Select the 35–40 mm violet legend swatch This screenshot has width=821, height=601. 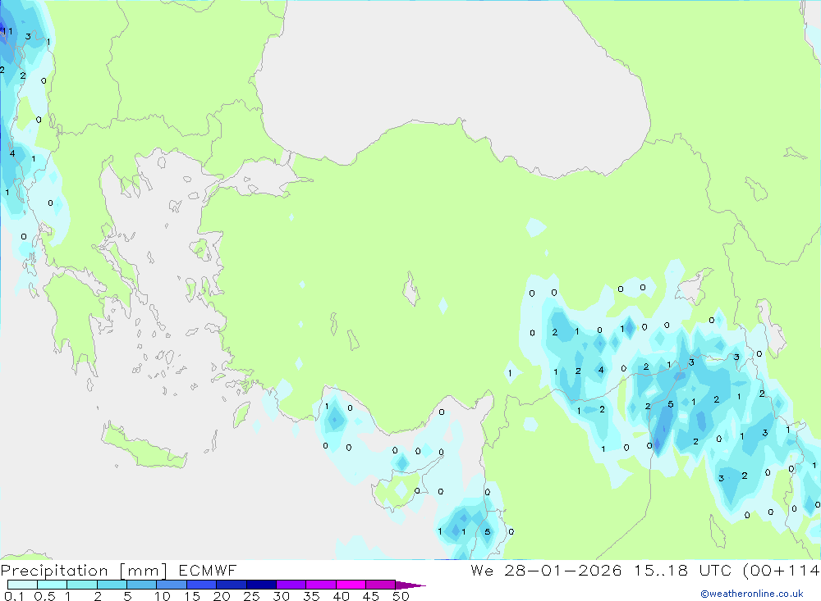(x=320, y=585)
